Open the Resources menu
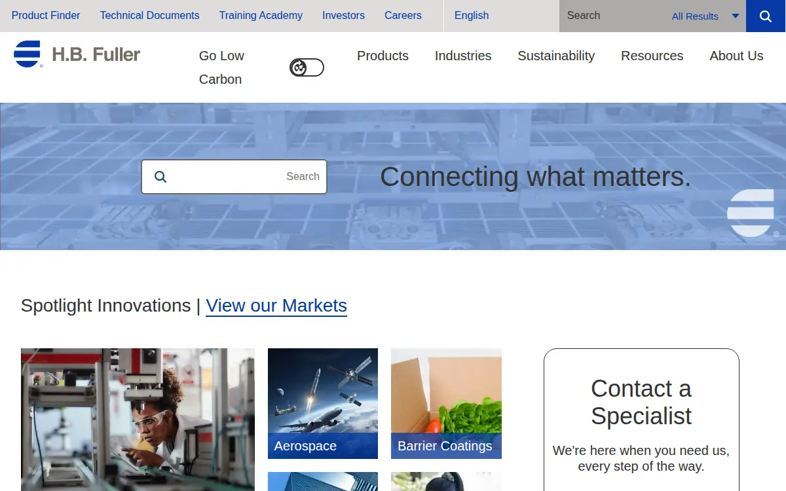Screen dimensions: 786x491 coord(652,56)
